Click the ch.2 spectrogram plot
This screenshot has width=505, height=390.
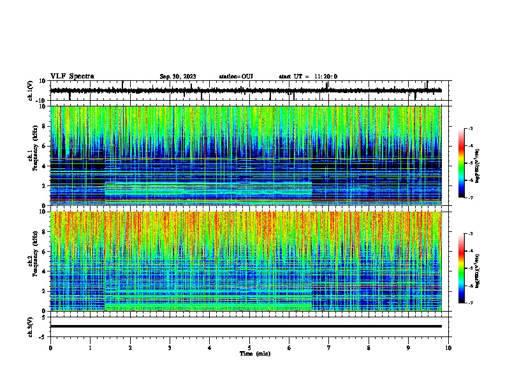pos(246,261)
